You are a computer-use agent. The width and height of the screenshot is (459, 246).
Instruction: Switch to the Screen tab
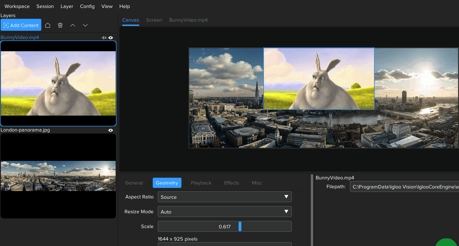[154, 20]
